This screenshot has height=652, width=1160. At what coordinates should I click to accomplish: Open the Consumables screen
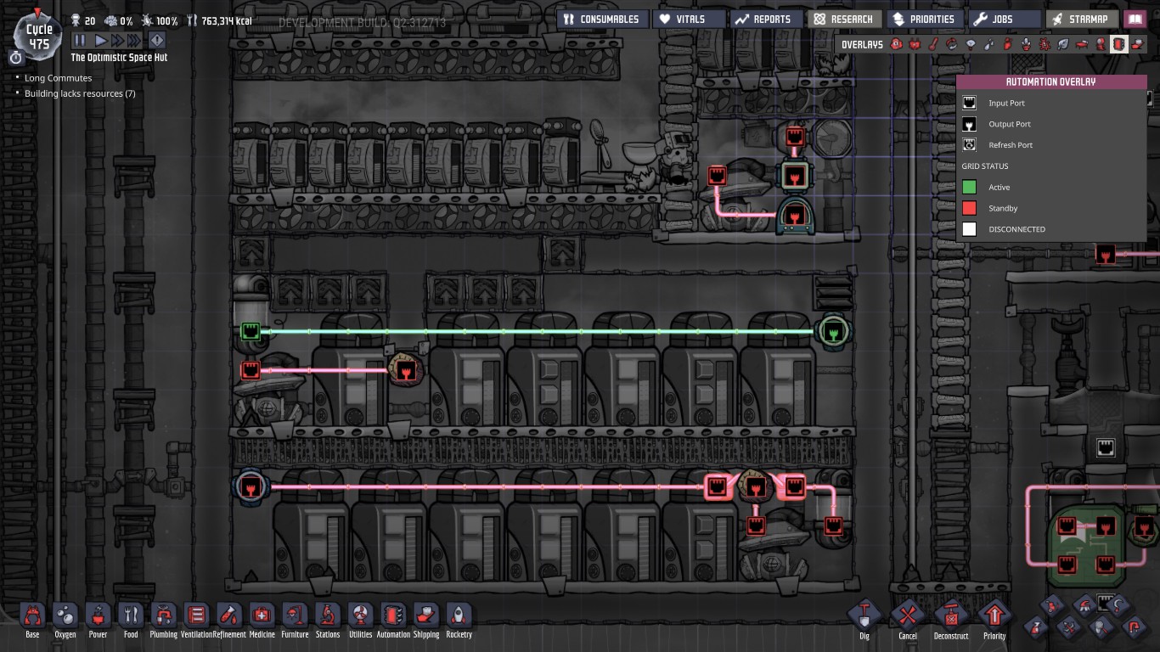pyautogui.click(x=602, y=19)
